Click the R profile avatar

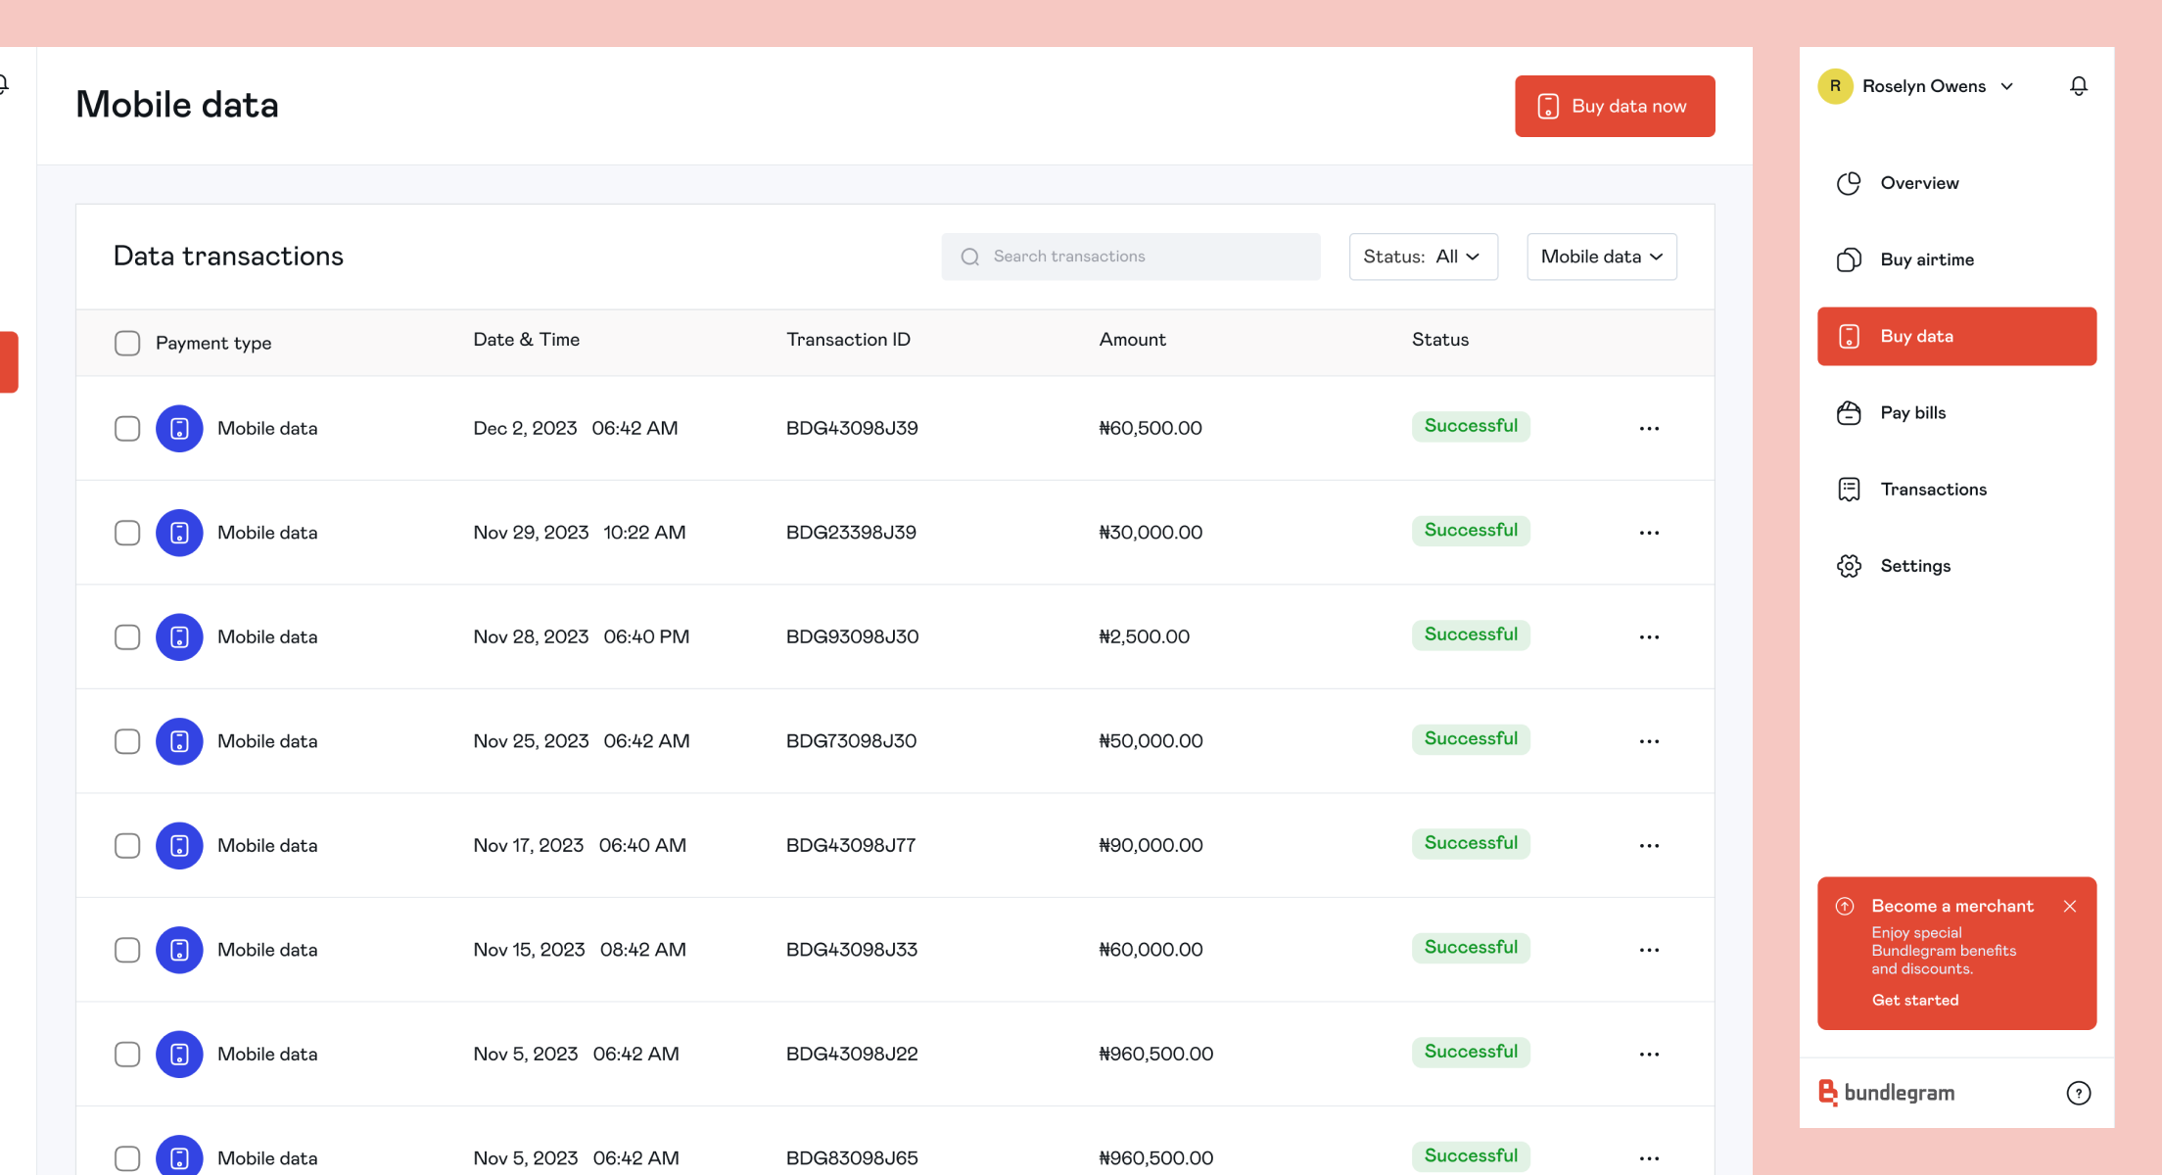coord(1835,86)
